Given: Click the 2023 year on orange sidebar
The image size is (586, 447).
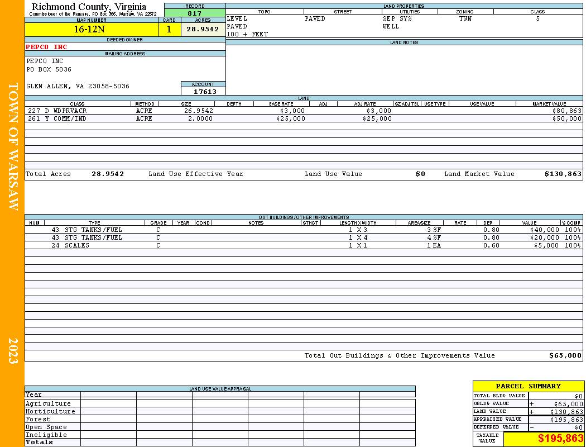Looking at the screenshot, I should 13,351.
